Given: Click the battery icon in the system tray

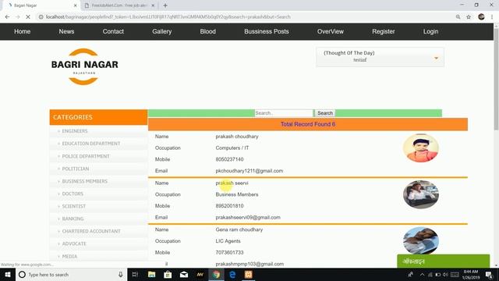Looking at the screenshot, I should (438, 274).
